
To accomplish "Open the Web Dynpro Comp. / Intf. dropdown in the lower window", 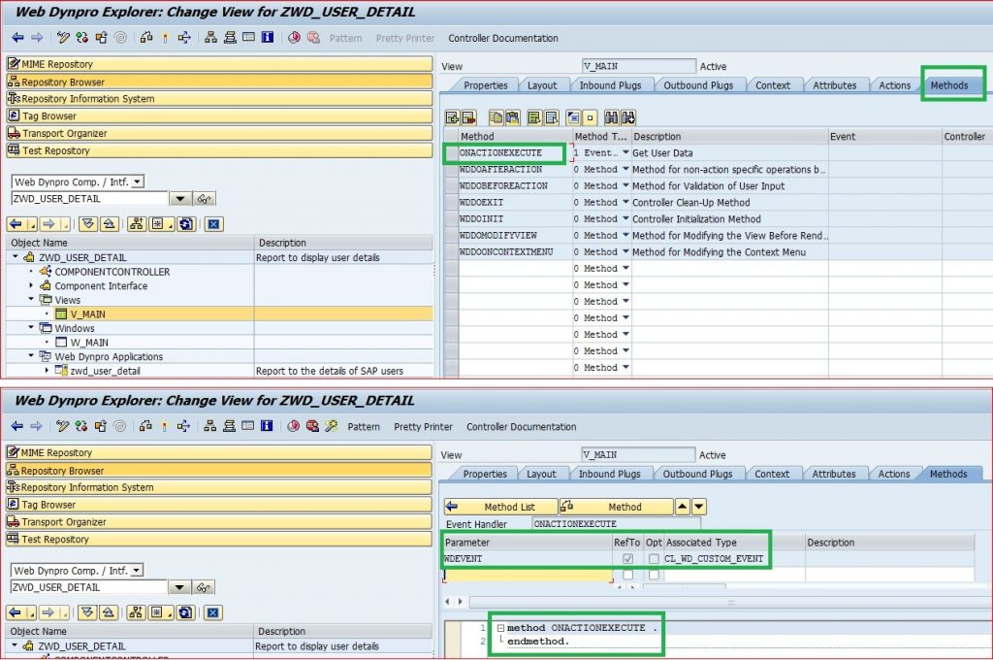I will [x=137, y=571].
